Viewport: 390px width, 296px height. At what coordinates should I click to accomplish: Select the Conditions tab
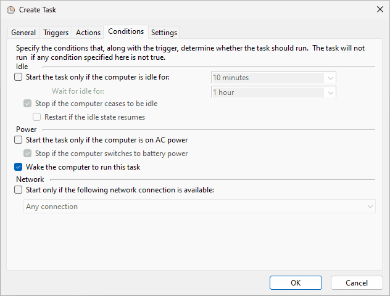[125, 31]
